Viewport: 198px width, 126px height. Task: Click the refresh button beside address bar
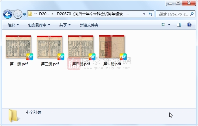[x=151, y=14]
